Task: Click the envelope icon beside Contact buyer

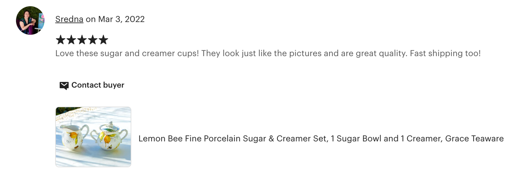Action: (x=64, y=86)
